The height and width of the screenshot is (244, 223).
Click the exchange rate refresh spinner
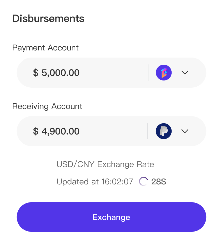[x=143, y=182]
